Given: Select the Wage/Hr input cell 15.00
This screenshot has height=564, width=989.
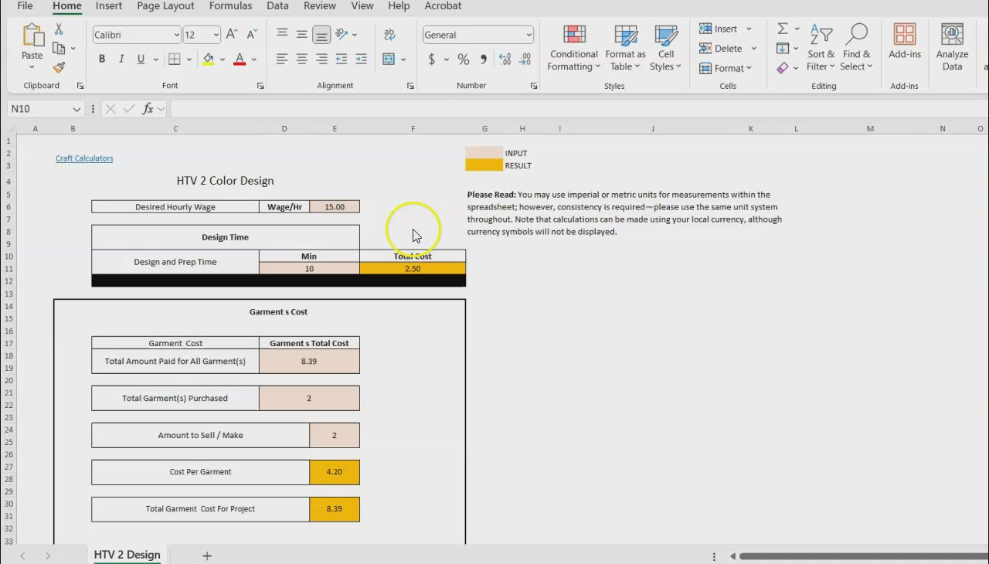Looking at the screenshot, I should pos(335,206).
